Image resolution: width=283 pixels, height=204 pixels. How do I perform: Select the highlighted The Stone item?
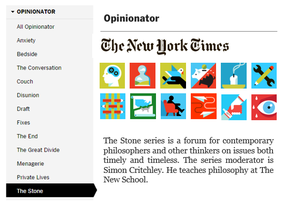52,190
